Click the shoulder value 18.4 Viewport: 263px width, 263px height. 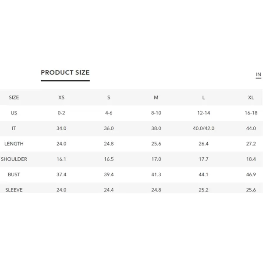(x=251, y=159)
